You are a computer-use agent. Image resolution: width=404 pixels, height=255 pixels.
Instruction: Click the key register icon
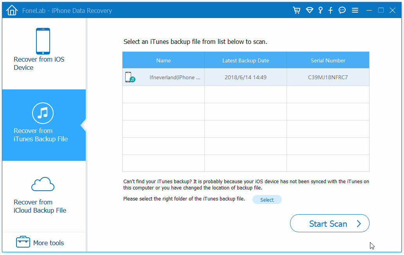pyautogui.click(x=320, y=10)
